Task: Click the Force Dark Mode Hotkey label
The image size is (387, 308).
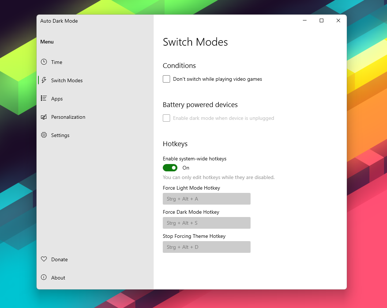Action: coord(191,212)
